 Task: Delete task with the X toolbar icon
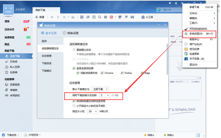click(64, 17)
